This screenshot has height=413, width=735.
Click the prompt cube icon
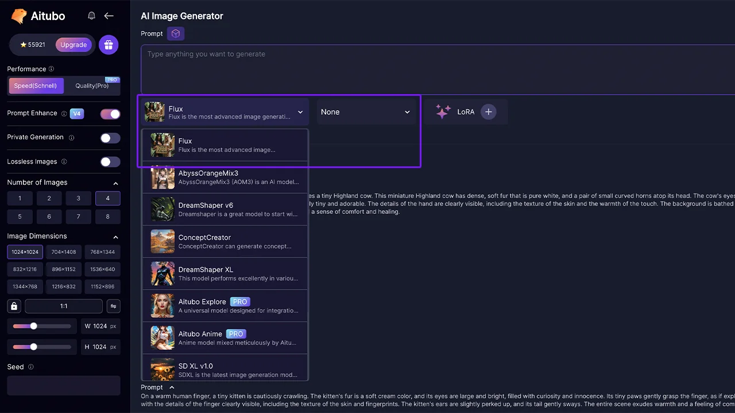tap(176, 34)
